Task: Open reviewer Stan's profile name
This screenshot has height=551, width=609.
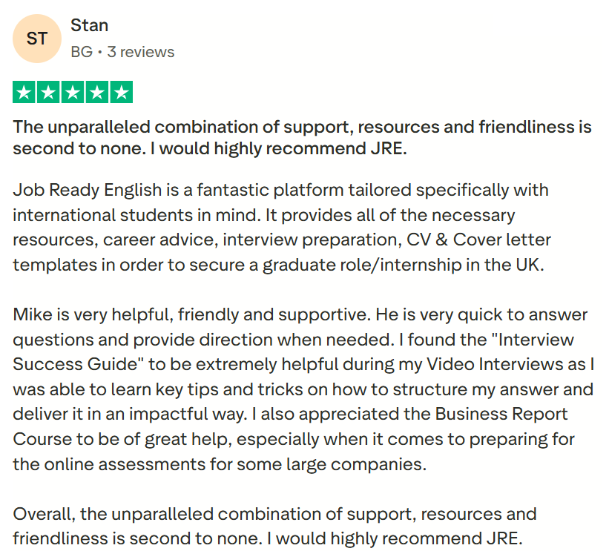Action: [x=89, y=26]
